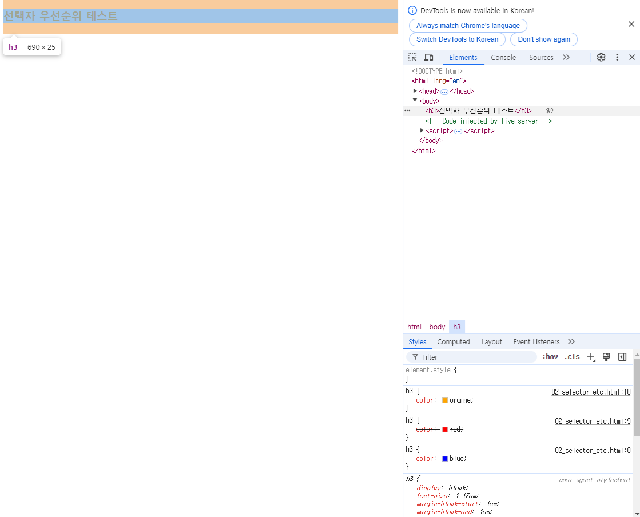
Task: Select the html lang="en" node
Action: coord(439,81)
